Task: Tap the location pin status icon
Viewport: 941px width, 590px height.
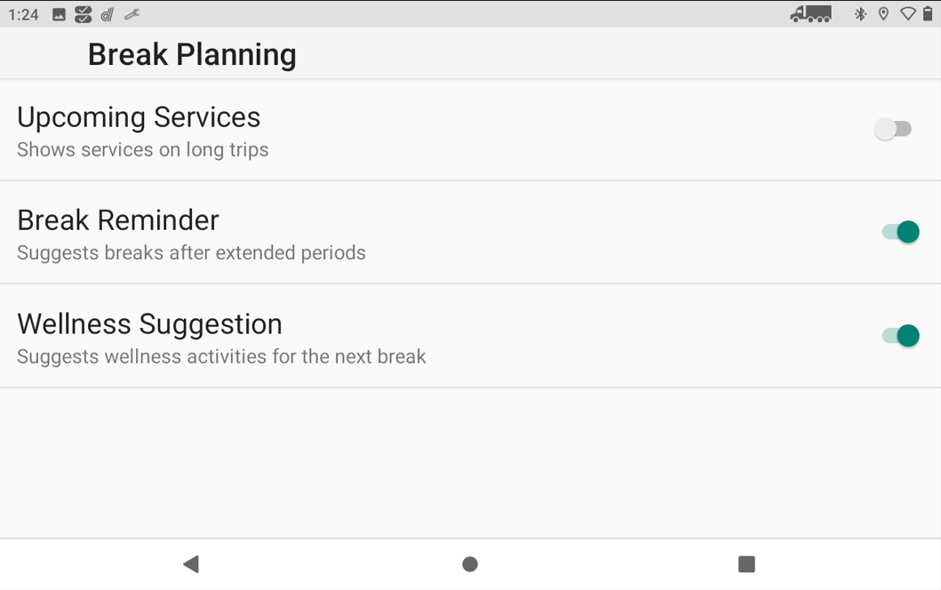Action: [x=883, y=14]
